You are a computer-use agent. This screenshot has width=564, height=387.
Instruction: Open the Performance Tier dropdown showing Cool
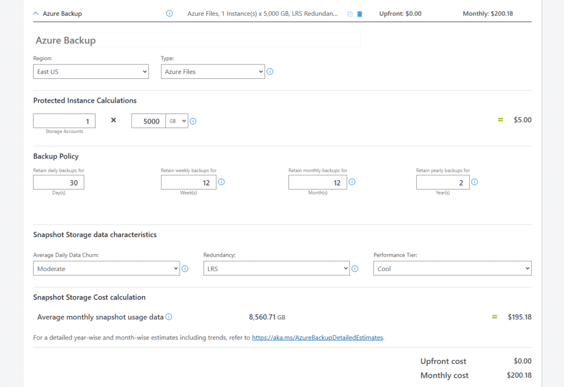point(452,268)
